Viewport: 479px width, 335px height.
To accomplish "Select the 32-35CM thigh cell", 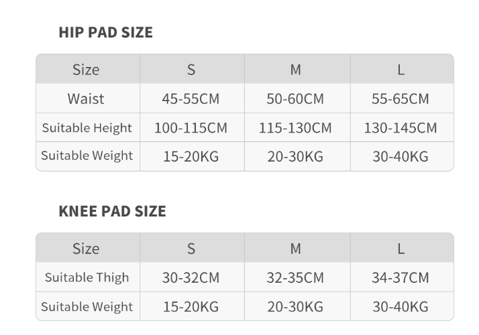I will pos(295,277).
